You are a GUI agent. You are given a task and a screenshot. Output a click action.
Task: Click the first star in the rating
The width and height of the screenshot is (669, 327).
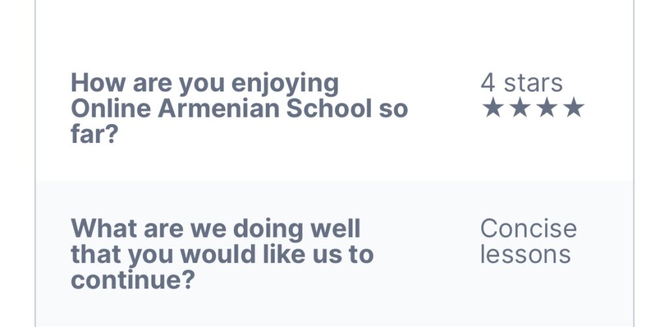coord(492,108)
